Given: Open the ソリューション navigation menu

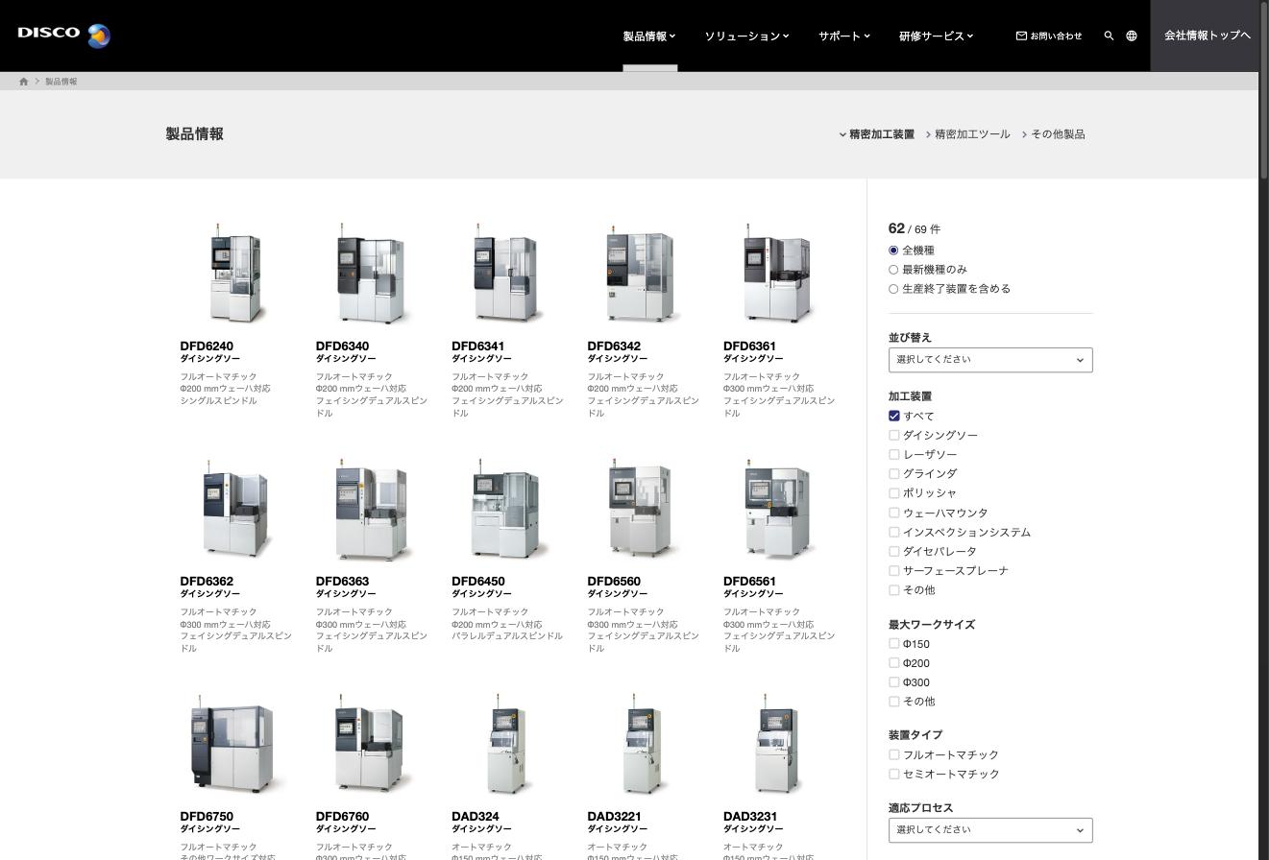Looking at the screenshot, I should pyautogui.click(x=746, y=36).
